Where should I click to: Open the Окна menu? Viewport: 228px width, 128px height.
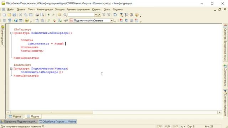click(107, 10)
